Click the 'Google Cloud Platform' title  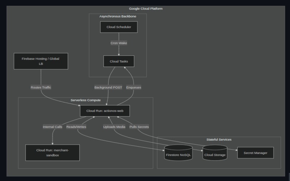pyautogui.click(x=146, y=9)
